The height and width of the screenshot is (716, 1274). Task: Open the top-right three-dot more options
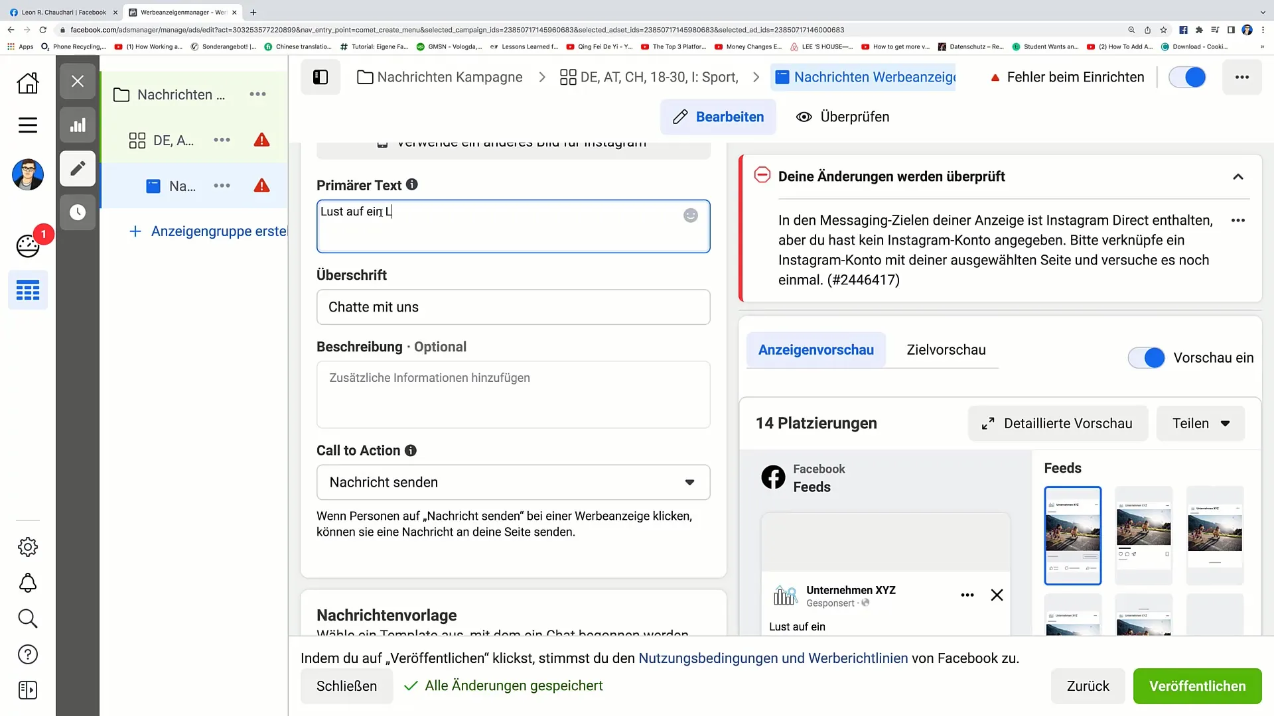[x=1242, y=77]
